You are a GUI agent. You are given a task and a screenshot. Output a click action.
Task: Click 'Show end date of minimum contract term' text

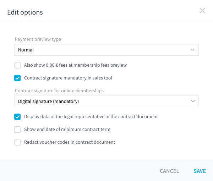coord(67,130)
